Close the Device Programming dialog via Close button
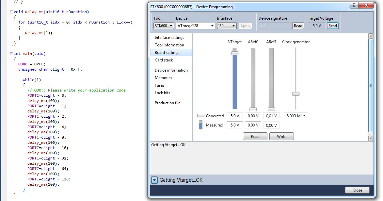 coord(357,190)
